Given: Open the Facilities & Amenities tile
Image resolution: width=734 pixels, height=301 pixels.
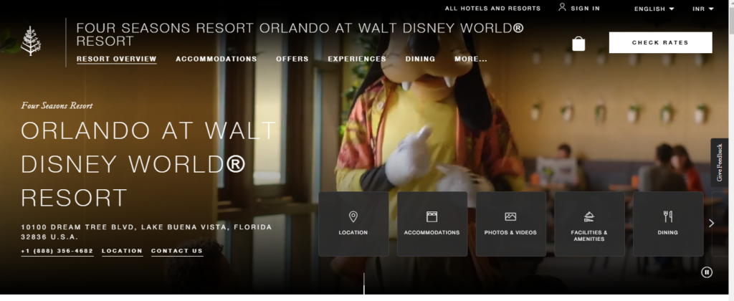Looking at the screenshot, I should (589, 224).
